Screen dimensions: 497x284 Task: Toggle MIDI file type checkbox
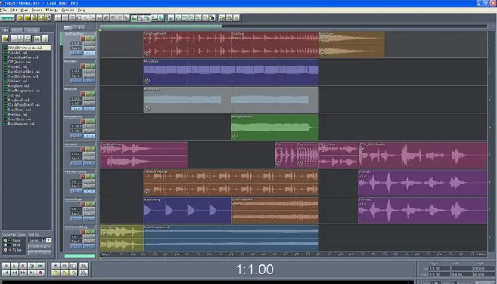[x=5, y=245]
